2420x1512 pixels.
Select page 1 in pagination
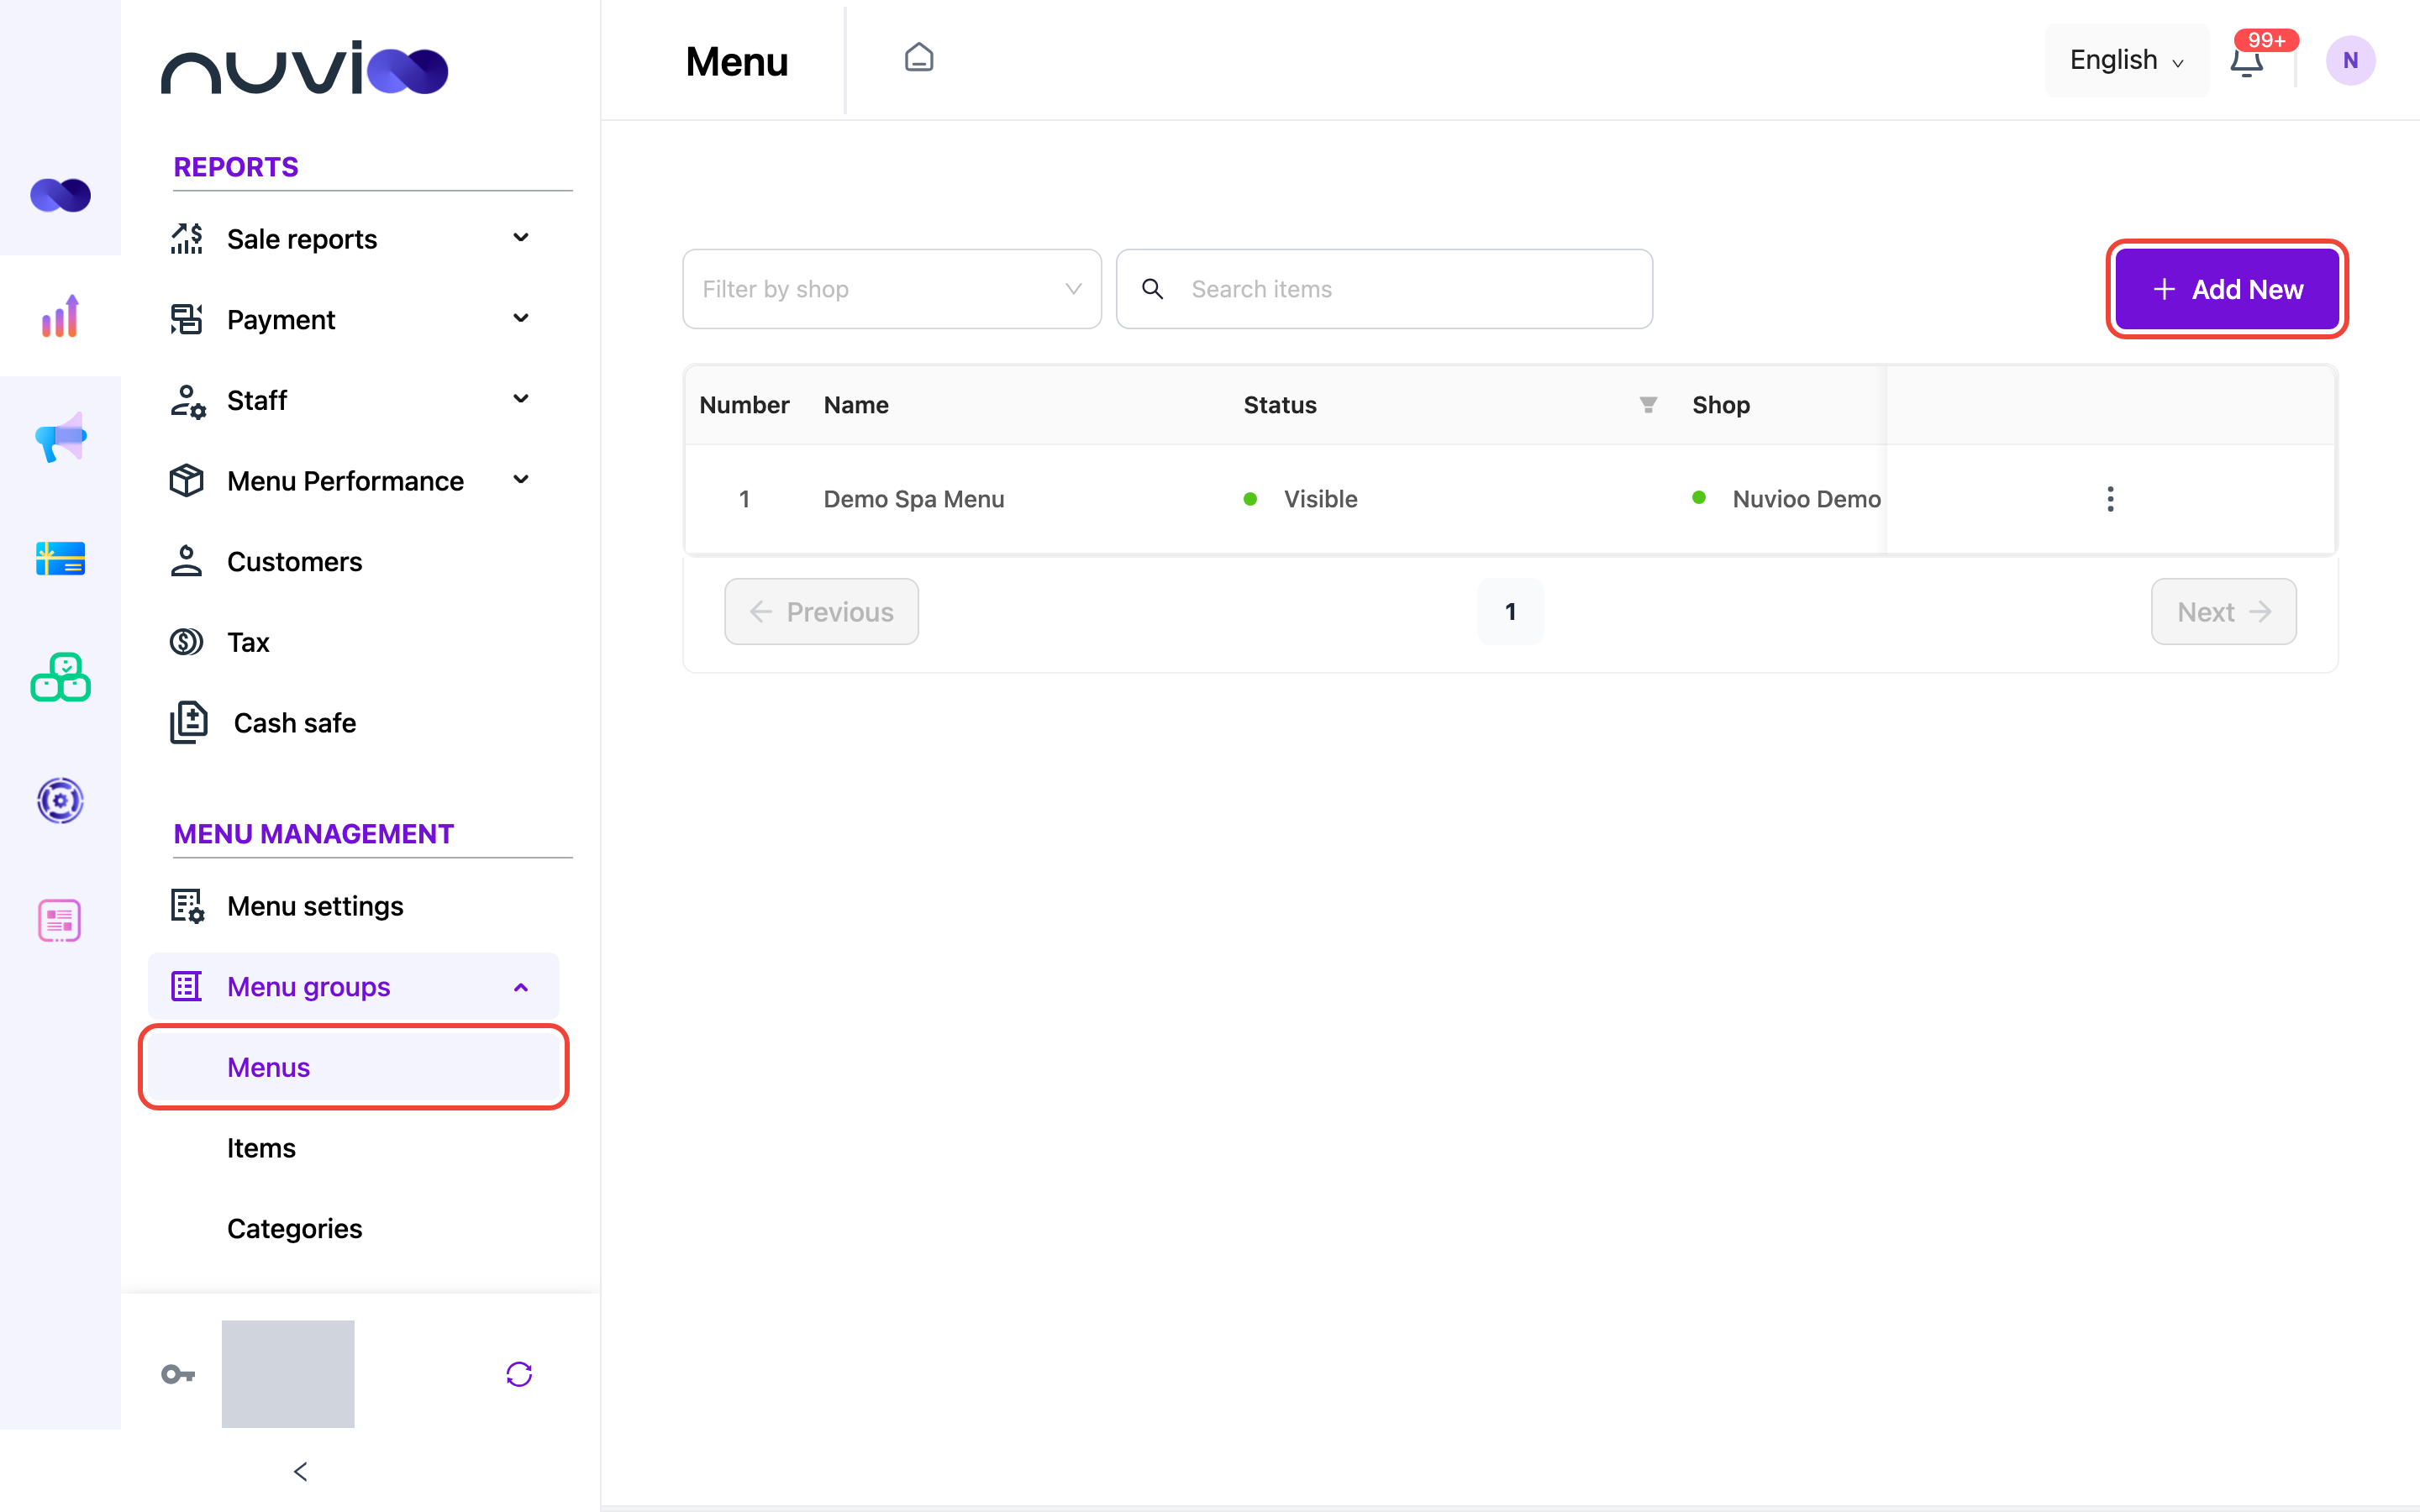coord(1510,612)
